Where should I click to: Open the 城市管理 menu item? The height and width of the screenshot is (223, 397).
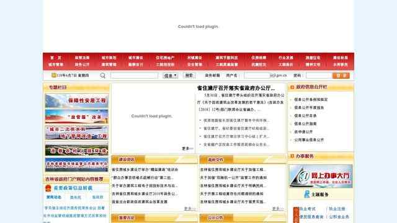pyautogui.click(x=56, y=64)
